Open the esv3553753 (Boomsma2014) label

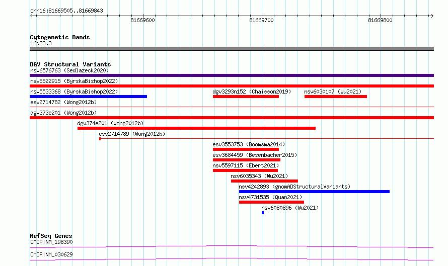249,144
